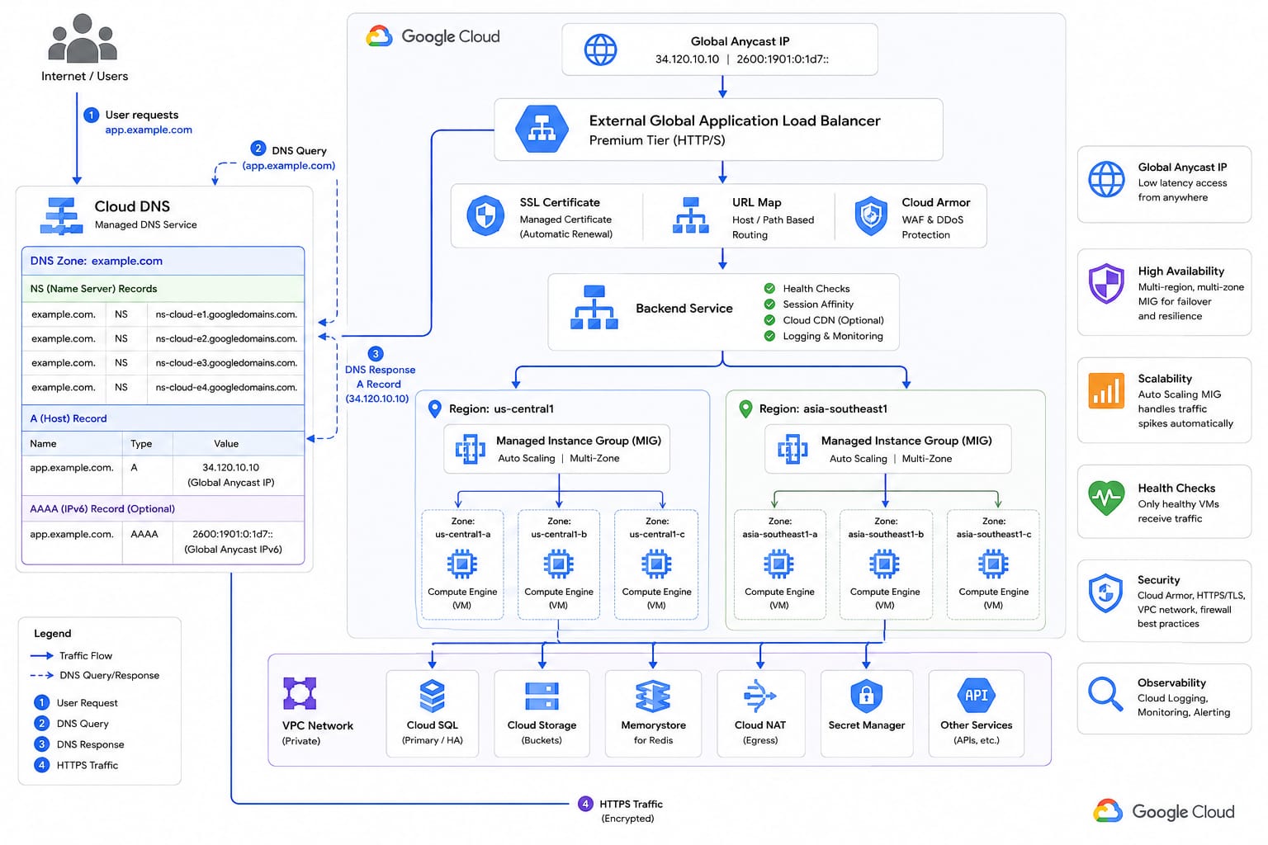
Task: Click the SSL Certificate shield icon
Action: pos(485,216)
